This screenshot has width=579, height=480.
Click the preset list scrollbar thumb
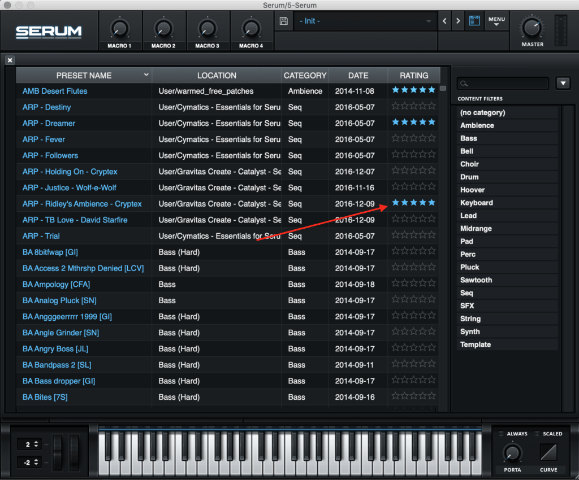tap(443, 89)
